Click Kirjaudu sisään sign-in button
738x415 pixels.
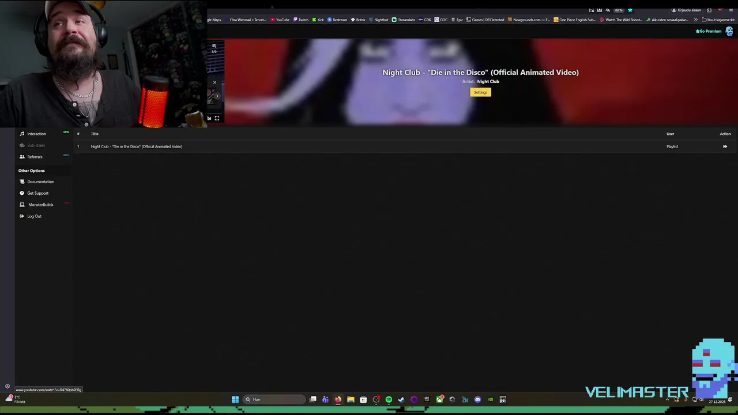pyautogui.click(x=686, y=10)
